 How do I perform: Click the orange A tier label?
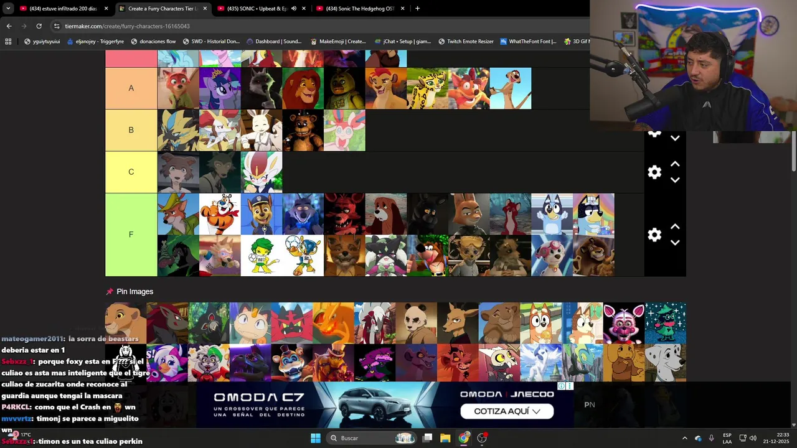(x=131, y=88)
